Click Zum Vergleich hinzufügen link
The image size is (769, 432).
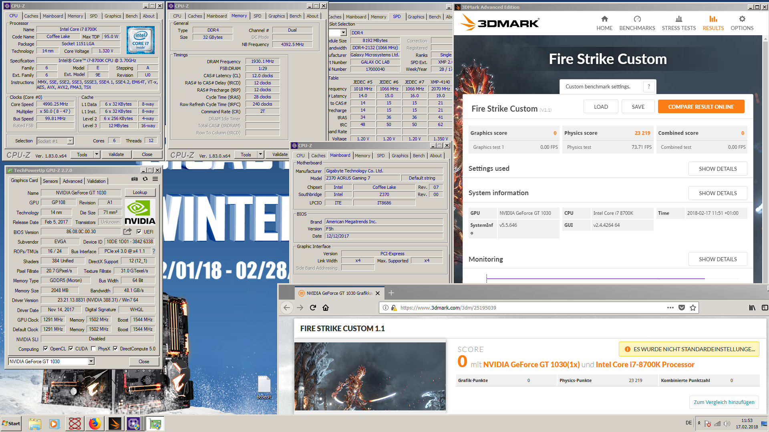pyautogui.click(x=724, y=402)
